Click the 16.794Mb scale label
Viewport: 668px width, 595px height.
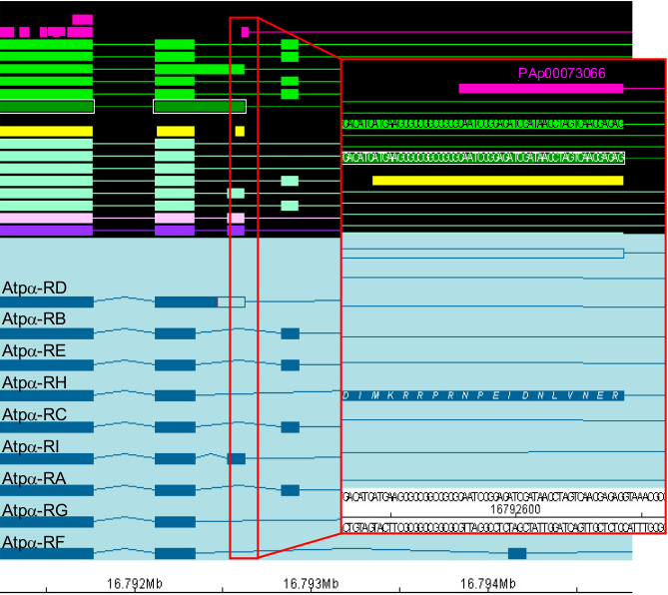pos(488,583)
